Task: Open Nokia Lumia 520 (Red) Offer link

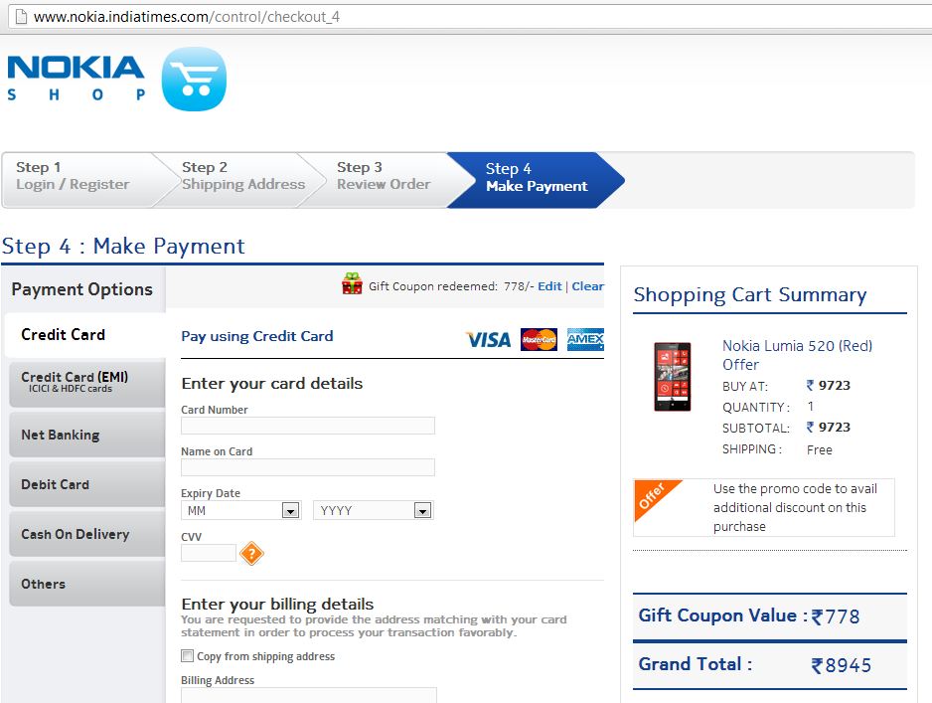Action: [x=797, y=355]
